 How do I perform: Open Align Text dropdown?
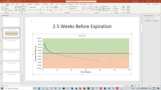[x=73, y=9]
